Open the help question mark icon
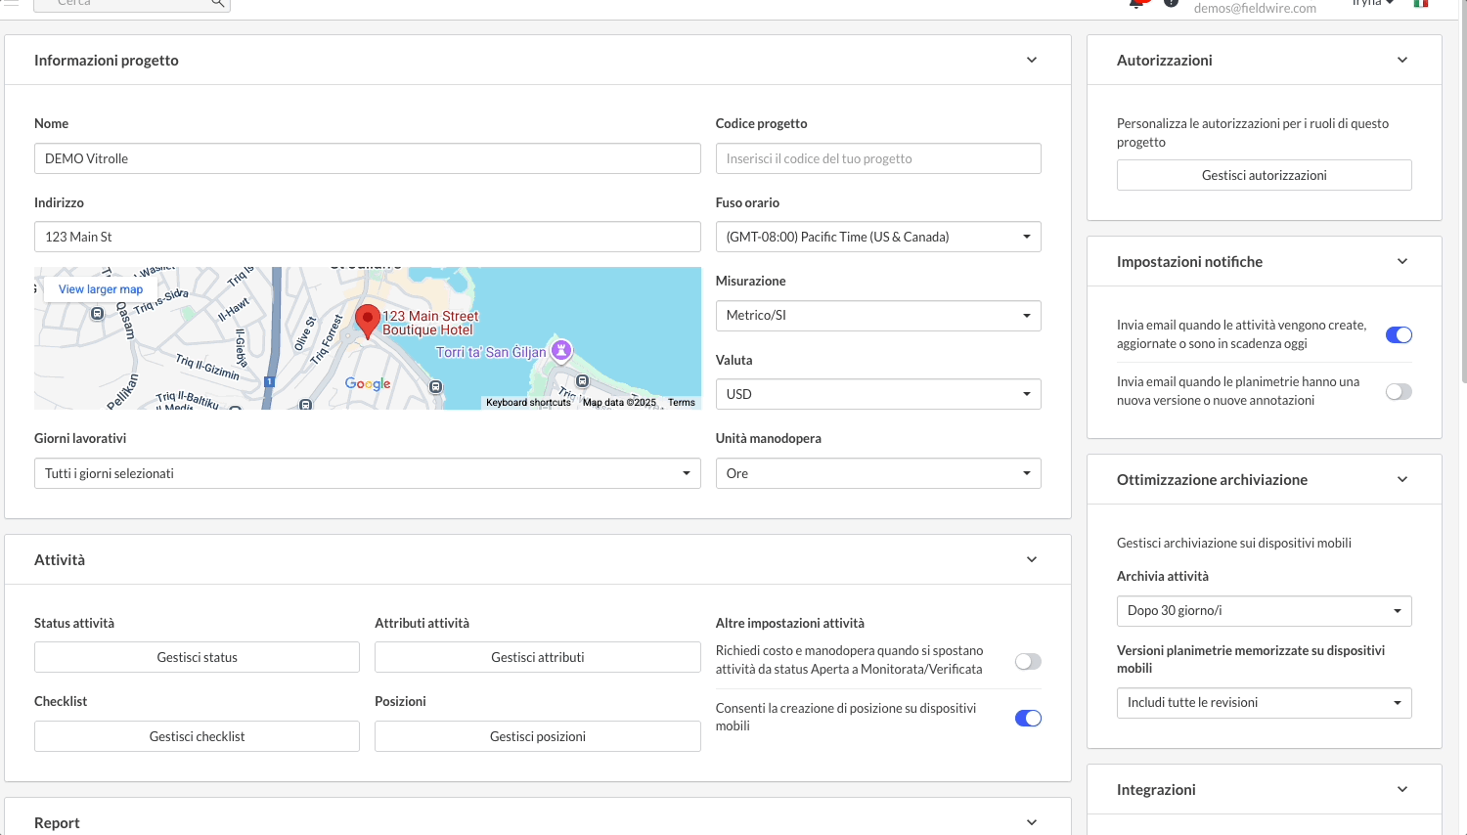The image size is (1467, 835). [1171, 3]
